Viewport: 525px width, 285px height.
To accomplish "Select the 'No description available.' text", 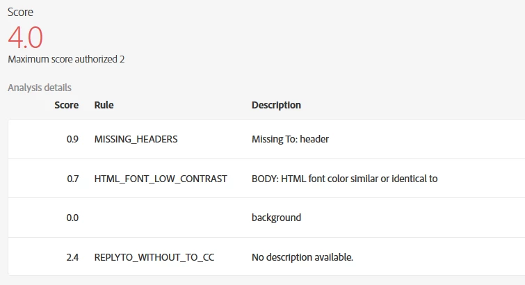I will point(302,257).
